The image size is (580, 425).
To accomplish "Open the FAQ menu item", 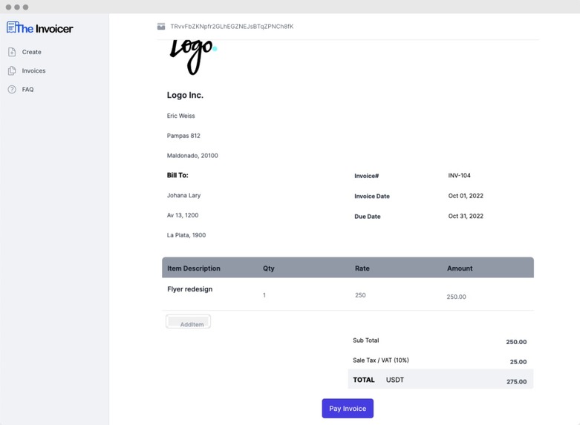I will (x=27, y=90).
